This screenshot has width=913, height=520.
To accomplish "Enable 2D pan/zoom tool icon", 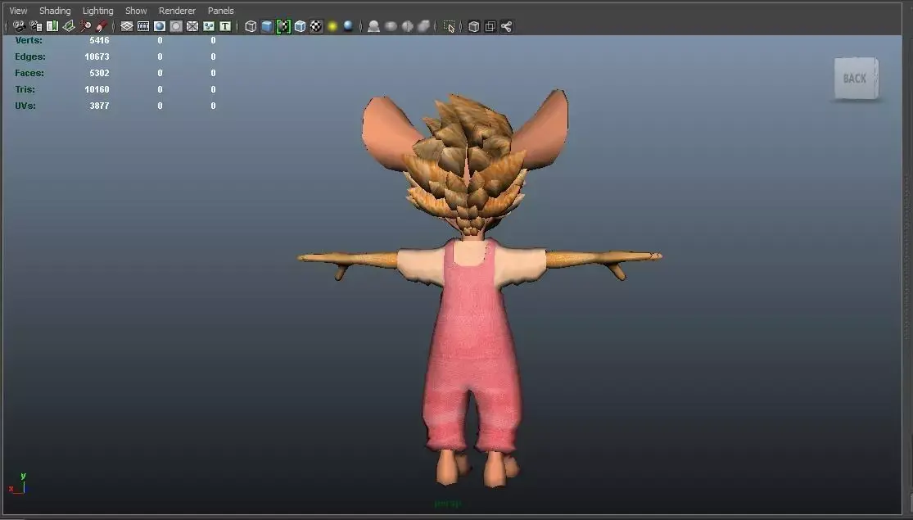I will tap(86, 26).
